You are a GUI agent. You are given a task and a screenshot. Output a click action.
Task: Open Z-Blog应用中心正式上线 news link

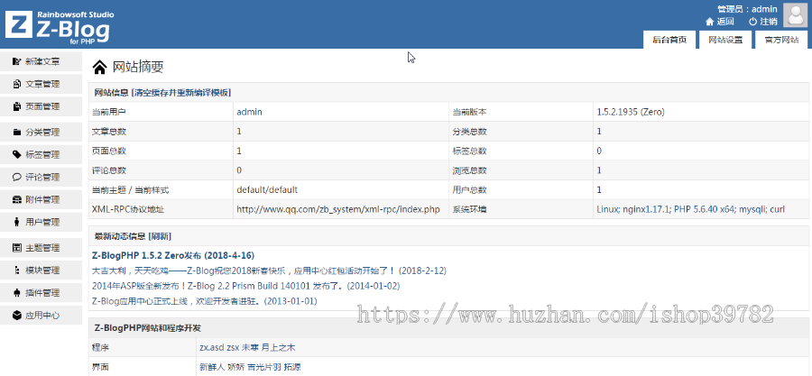(204, 300)
